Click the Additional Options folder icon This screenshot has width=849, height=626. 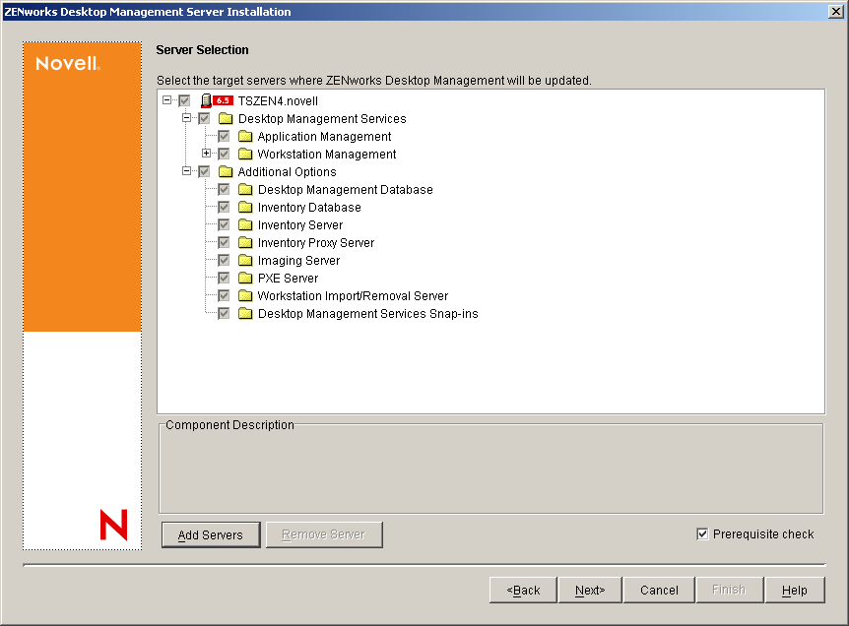tap(226, 172)
